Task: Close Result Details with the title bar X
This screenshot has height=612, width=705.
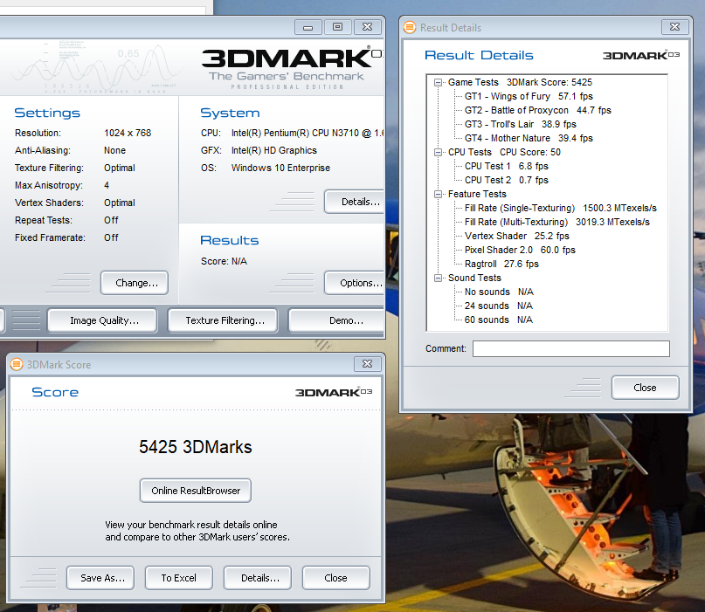Action: [x=675, y=27]
